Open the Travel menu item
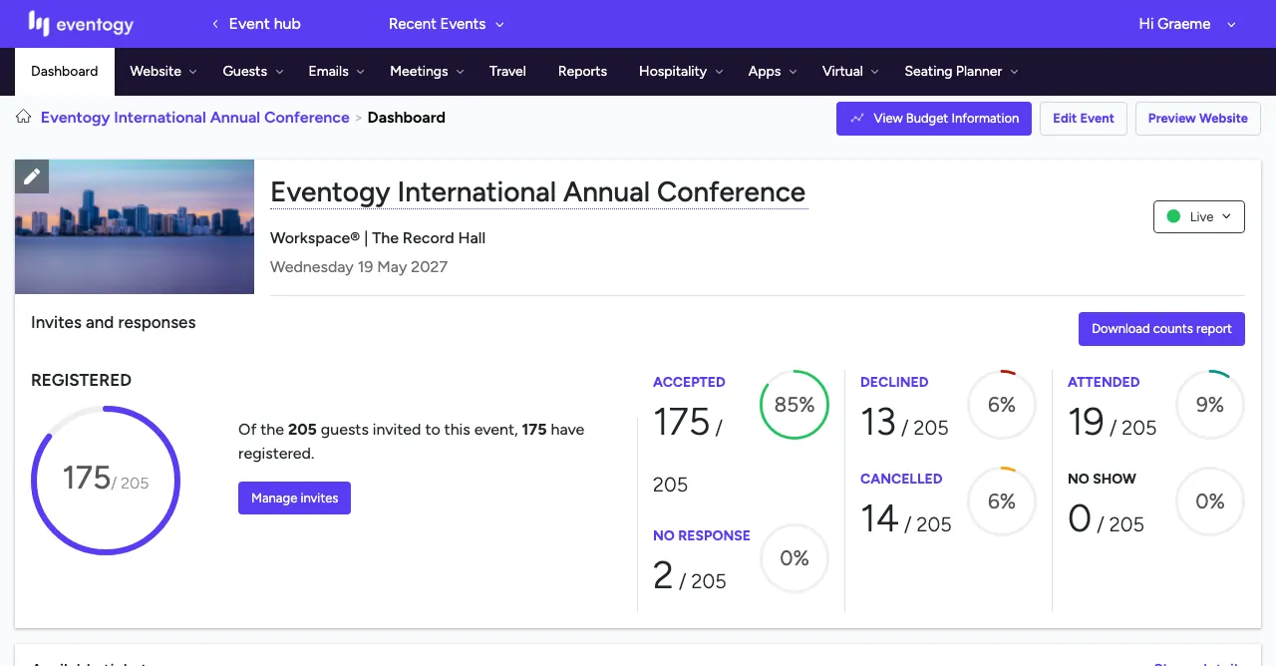1276x666 pixels. click(x=507, y=72)
